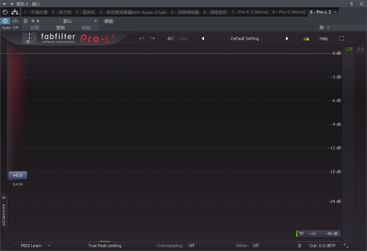
Task: Click the red 0 dB threshold line
Action: pos(171,53)
